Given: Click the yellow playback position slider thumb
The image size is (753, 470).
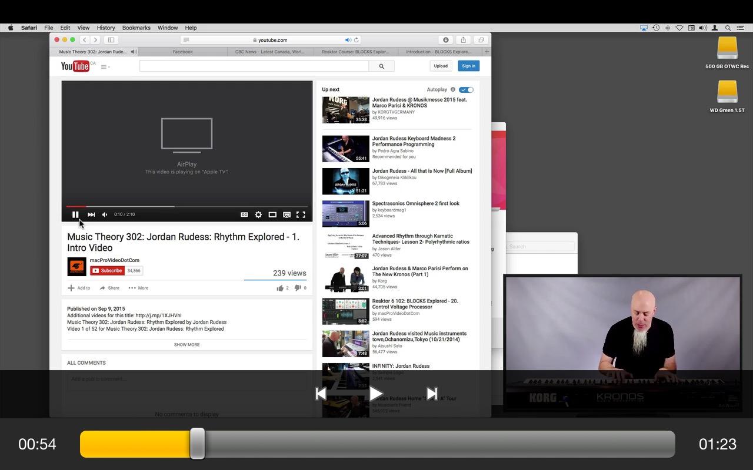Looking at the screenshot, I should point(198,444).
